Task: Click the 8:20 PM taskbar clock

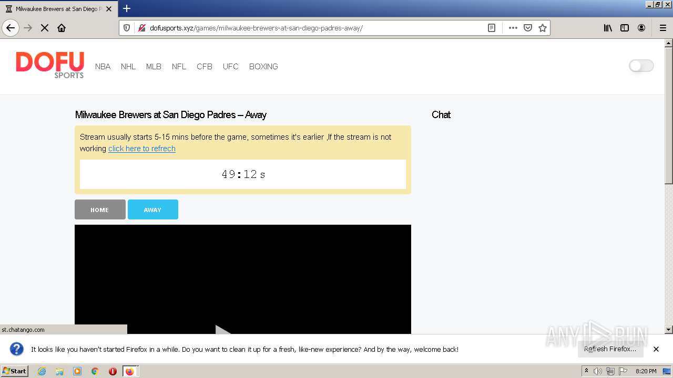Action: 646,371
